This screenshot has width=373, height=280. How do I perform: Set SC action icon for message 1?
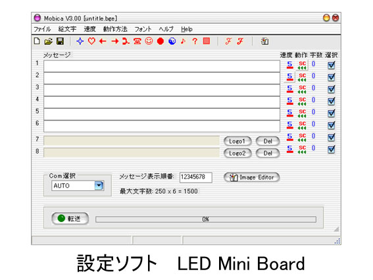(x=302, y=65)
